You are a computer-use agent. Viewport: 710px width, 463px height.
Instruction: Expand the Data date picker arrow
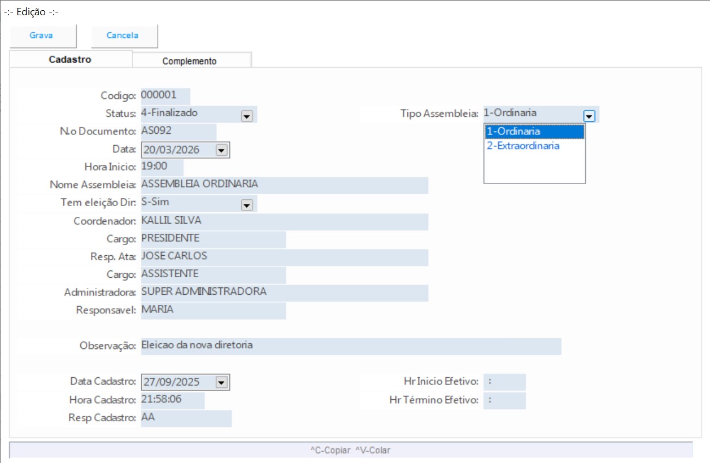(221, 150)
